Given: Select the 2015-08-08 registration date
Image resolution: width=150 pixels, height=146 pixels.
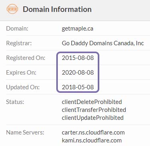Looking at the screenshot, I should click(x=78, y=58).
